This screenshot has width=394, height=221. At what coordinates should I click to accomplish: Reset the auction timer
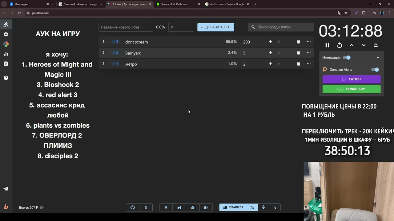point(340,45)
